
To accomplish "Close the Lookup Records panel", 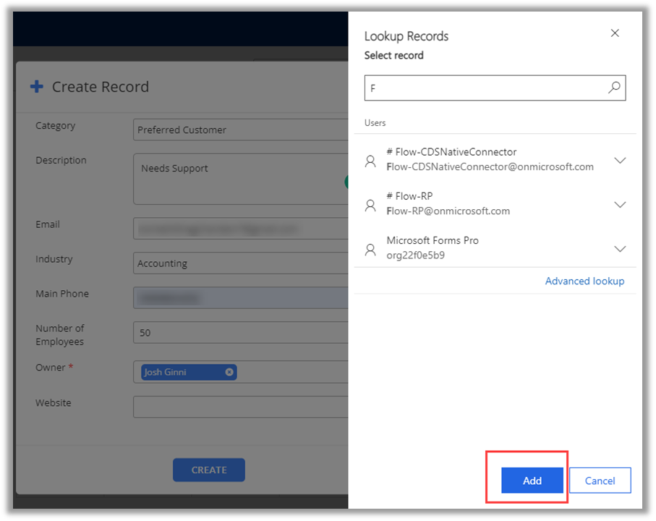I will 615,33.
